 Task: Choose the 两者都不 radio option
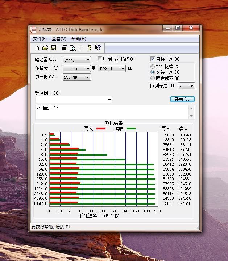(x=153, y=78)
